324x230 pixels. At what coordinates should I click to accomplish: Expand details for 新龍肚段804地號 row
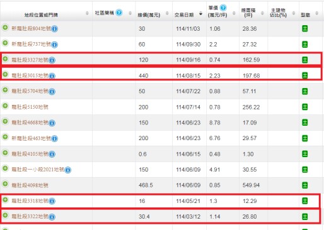click(5, 28)
